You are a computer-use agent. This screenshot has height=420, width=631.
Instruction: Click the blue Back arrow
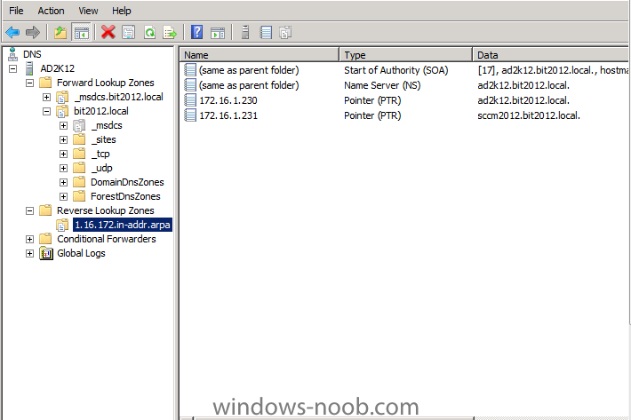[x=12, y=32]
